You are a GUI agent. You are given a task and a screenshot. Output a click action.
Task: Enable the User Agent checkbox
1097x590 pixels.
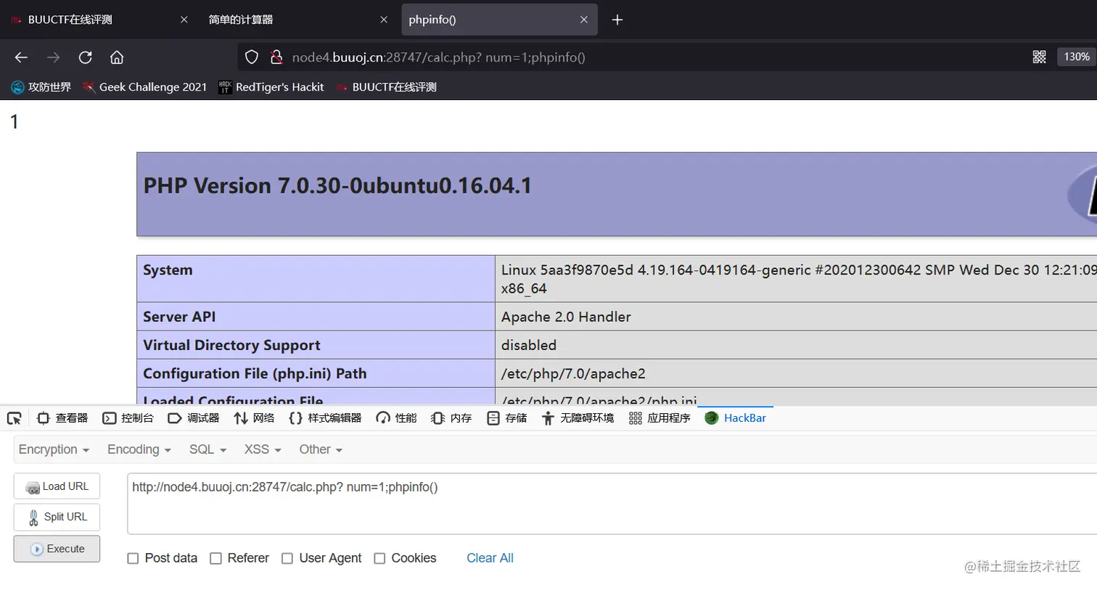coord(287,558)
